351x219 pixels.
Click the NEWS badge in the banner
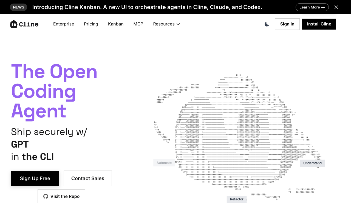point(18,7)
